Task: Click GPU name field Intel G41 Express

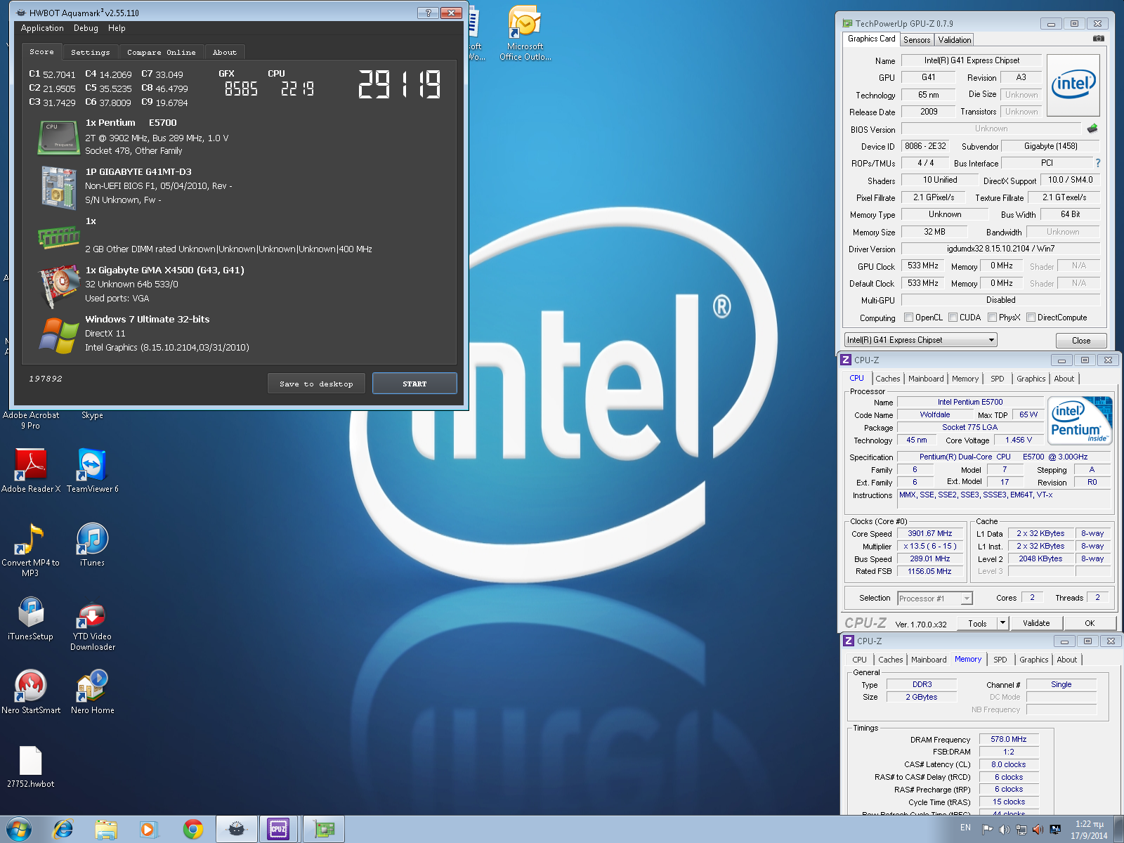Action: coord(972,60)
